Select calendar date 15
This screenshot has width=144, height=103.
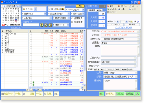(x=16, y=16)
